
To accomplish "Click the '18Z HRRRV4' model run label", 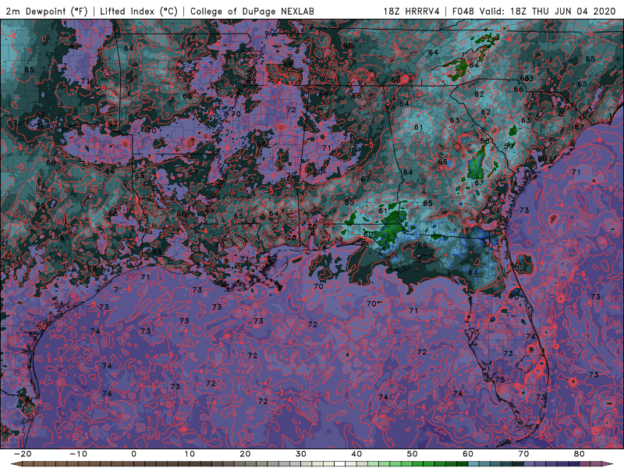I will coord(412,11).
